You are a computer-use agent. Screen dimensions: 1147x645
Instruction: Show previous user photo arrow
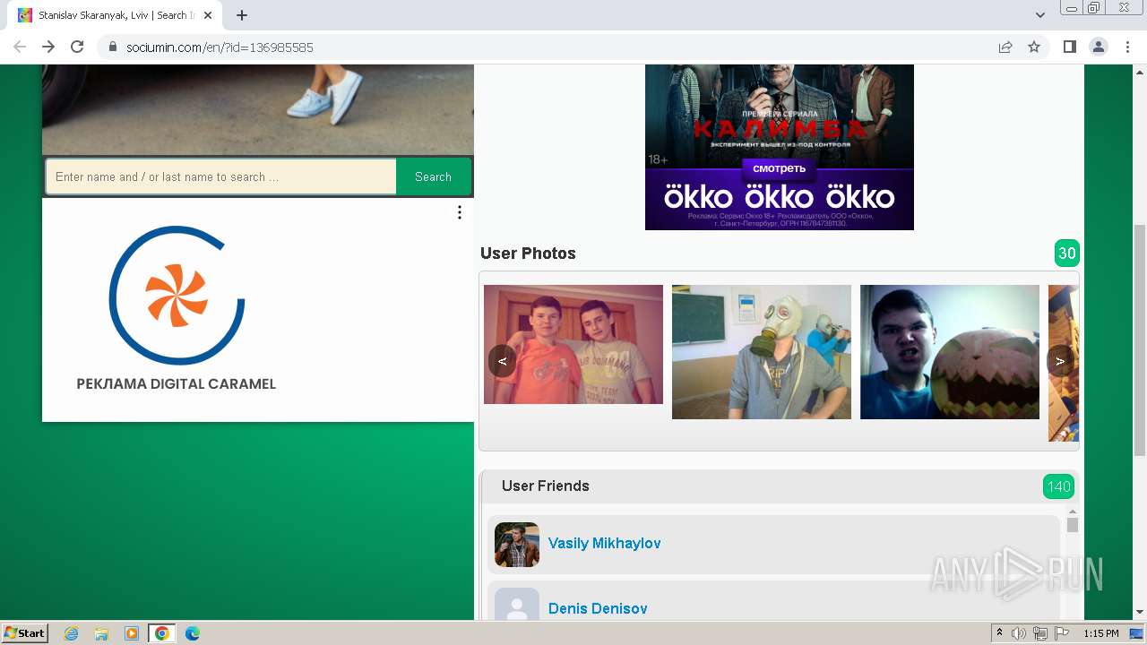(503, 361)
